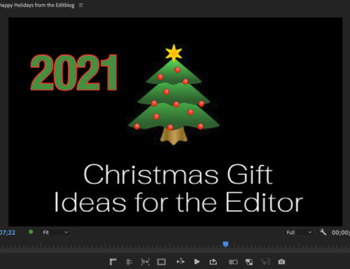Click the blue playhead timecode ending 07;22
Screen dimensions: 350x269
[x=7, y=233]
